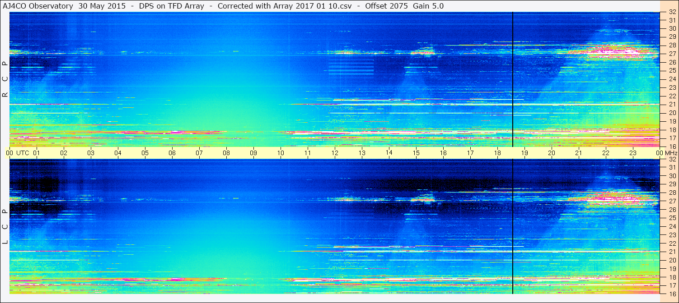Click the 16 MHz label of RCP panel

pos(672,146)
